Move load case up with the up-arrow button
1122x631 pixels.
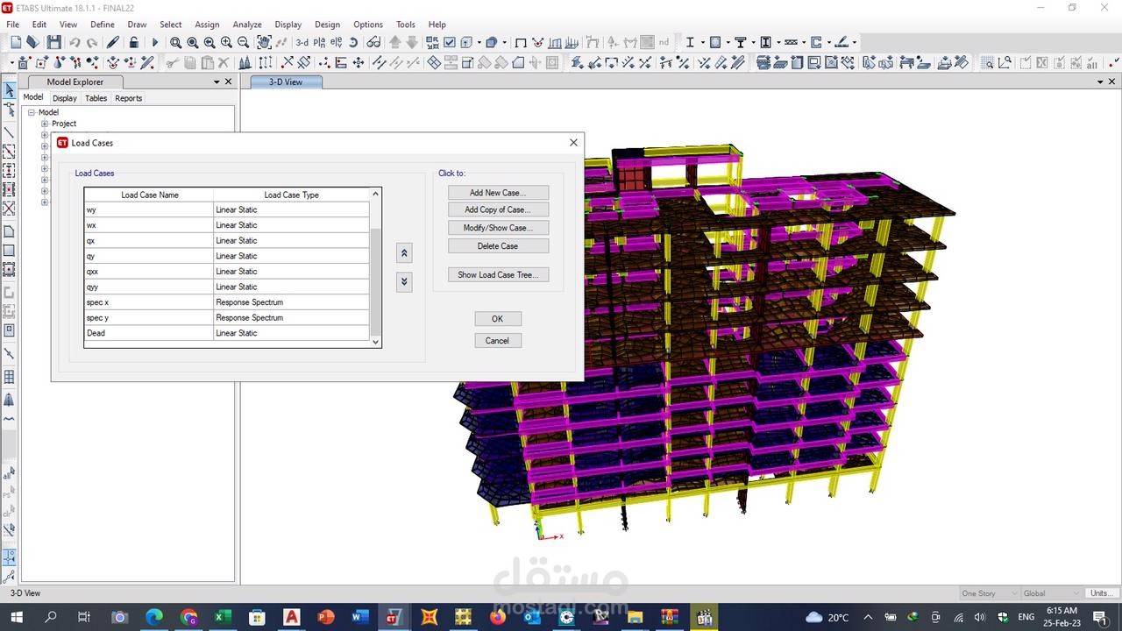pos(404,253)
